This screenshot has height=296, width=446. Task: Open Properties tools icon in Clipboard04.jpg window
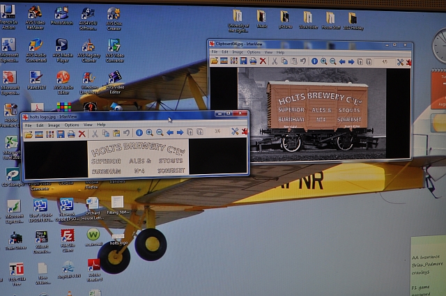click(400, 62)
